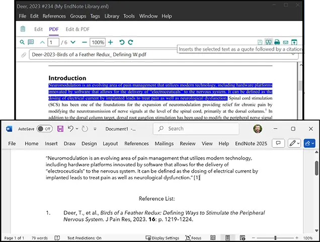This screenshot has width=320, height=242.
Task: Click the Save icon in Word title bar
Action: (x=60, y=129)
